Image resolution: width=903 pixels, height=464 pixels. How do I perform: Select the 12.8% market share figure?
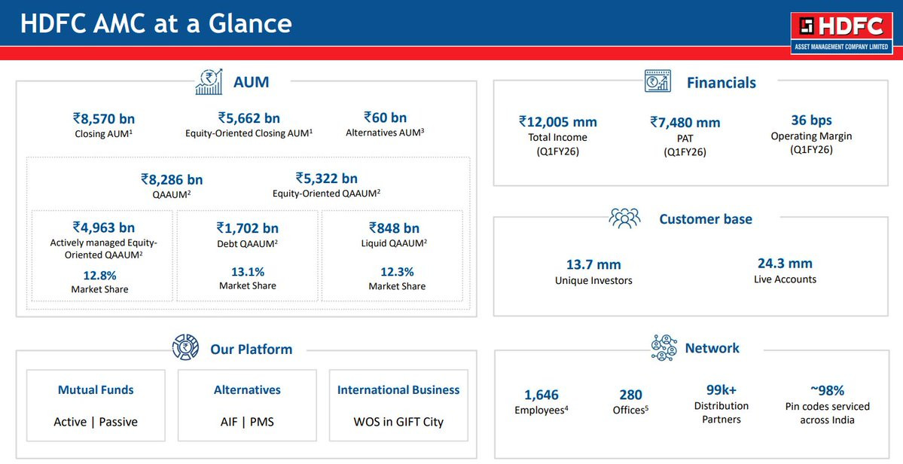(99, 275)
